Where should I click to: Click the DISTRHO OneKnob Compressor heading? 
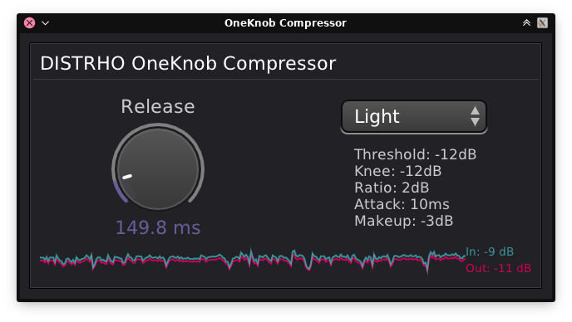[x=188, y=63]
